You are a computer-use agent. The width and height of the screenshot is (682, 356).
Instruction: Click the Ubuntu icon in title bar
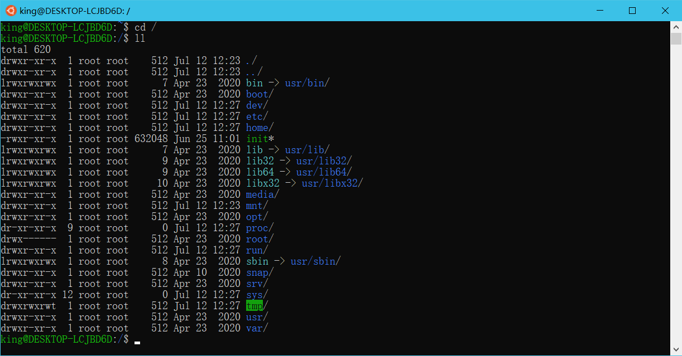tap(11, 11)
